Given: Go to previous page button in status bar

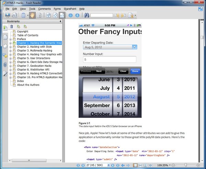Looking at the screenshot, I should 83,165.
